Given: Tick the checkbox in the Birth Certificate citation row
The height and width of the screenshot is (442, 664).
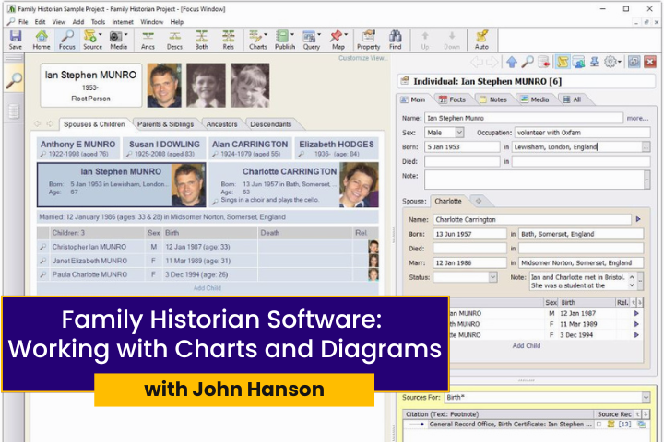Looking at the screenshot, I should point(599,425).
